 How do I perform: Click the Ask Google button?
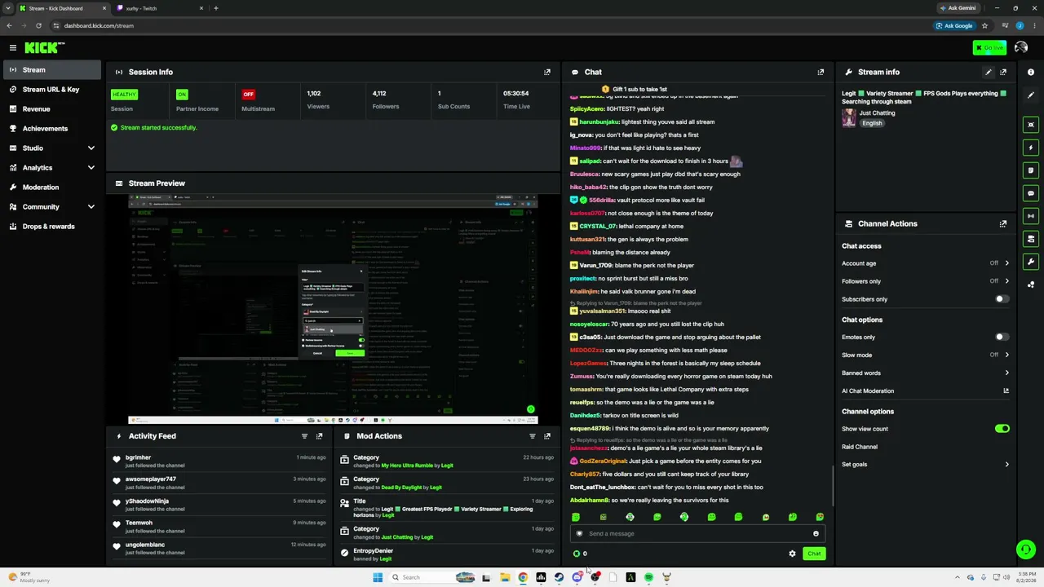pos(954,25)
